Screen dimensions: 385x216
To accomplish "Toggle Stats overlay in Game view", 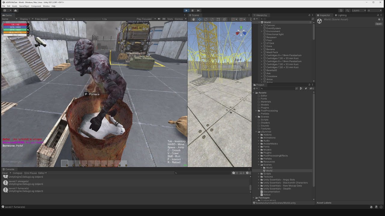I will (170, 19).
